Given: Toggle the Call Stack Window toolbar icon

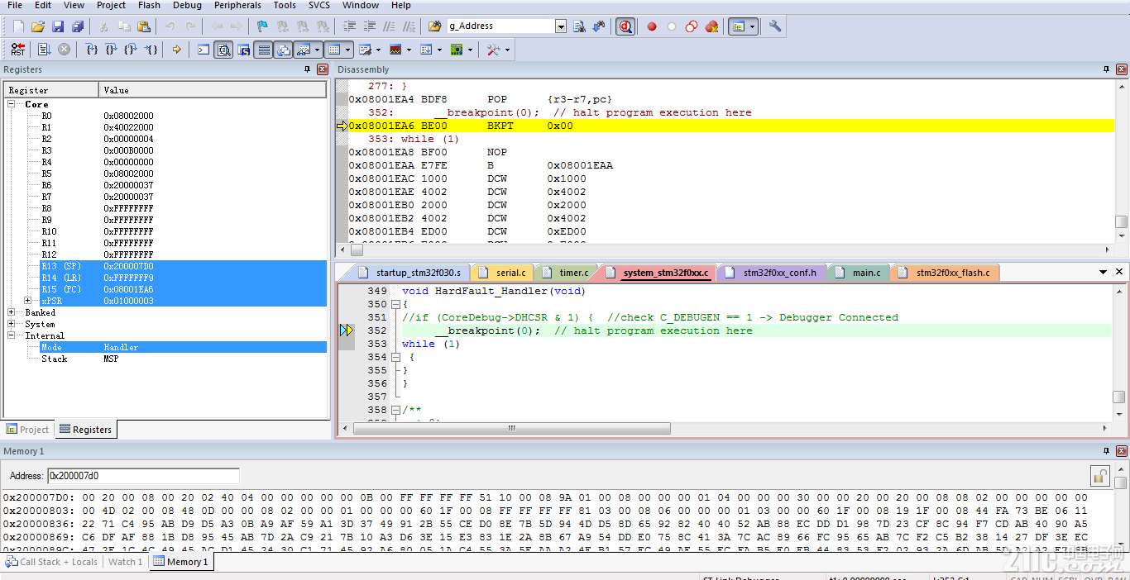Looking at the screenshot, I should pyautogui.click(x=283, y=50).
